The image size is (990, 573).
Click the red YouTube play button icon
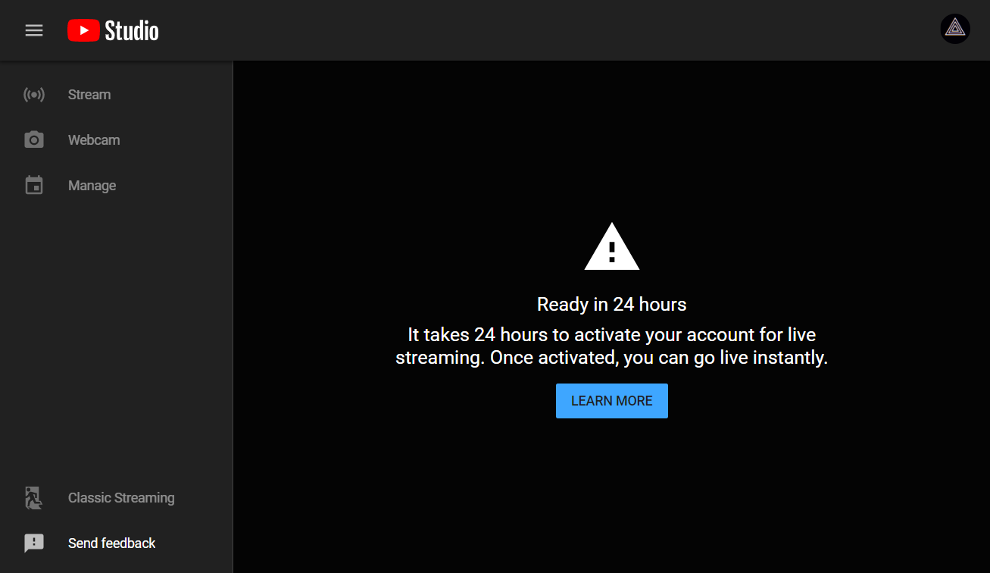[84, 30]
